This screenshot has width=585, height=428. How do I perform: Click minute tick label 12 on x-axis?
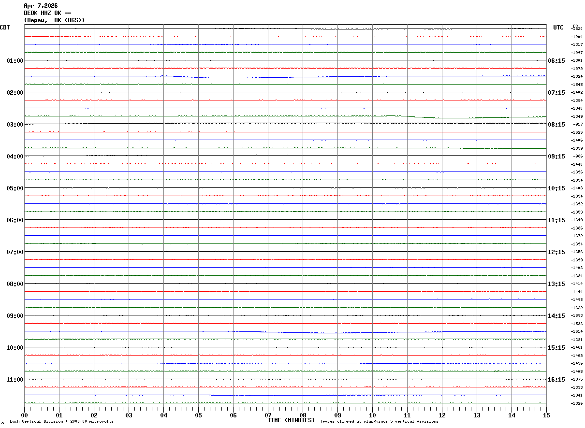[x=442, y=415]
